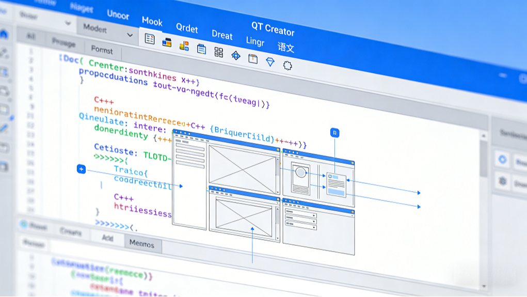
Task: Open the Dreat menu
Action: point(222,35)
